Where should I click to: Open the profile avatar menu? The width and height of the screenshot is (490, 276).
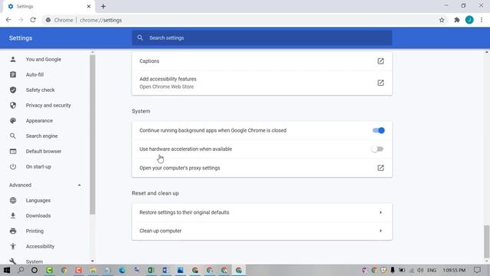coord(469,20)
